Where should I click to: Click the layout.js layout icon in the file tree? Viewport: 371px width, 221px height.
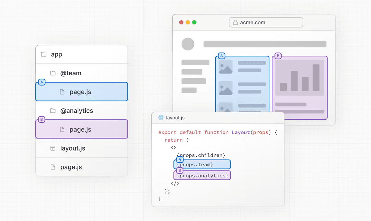53,148
